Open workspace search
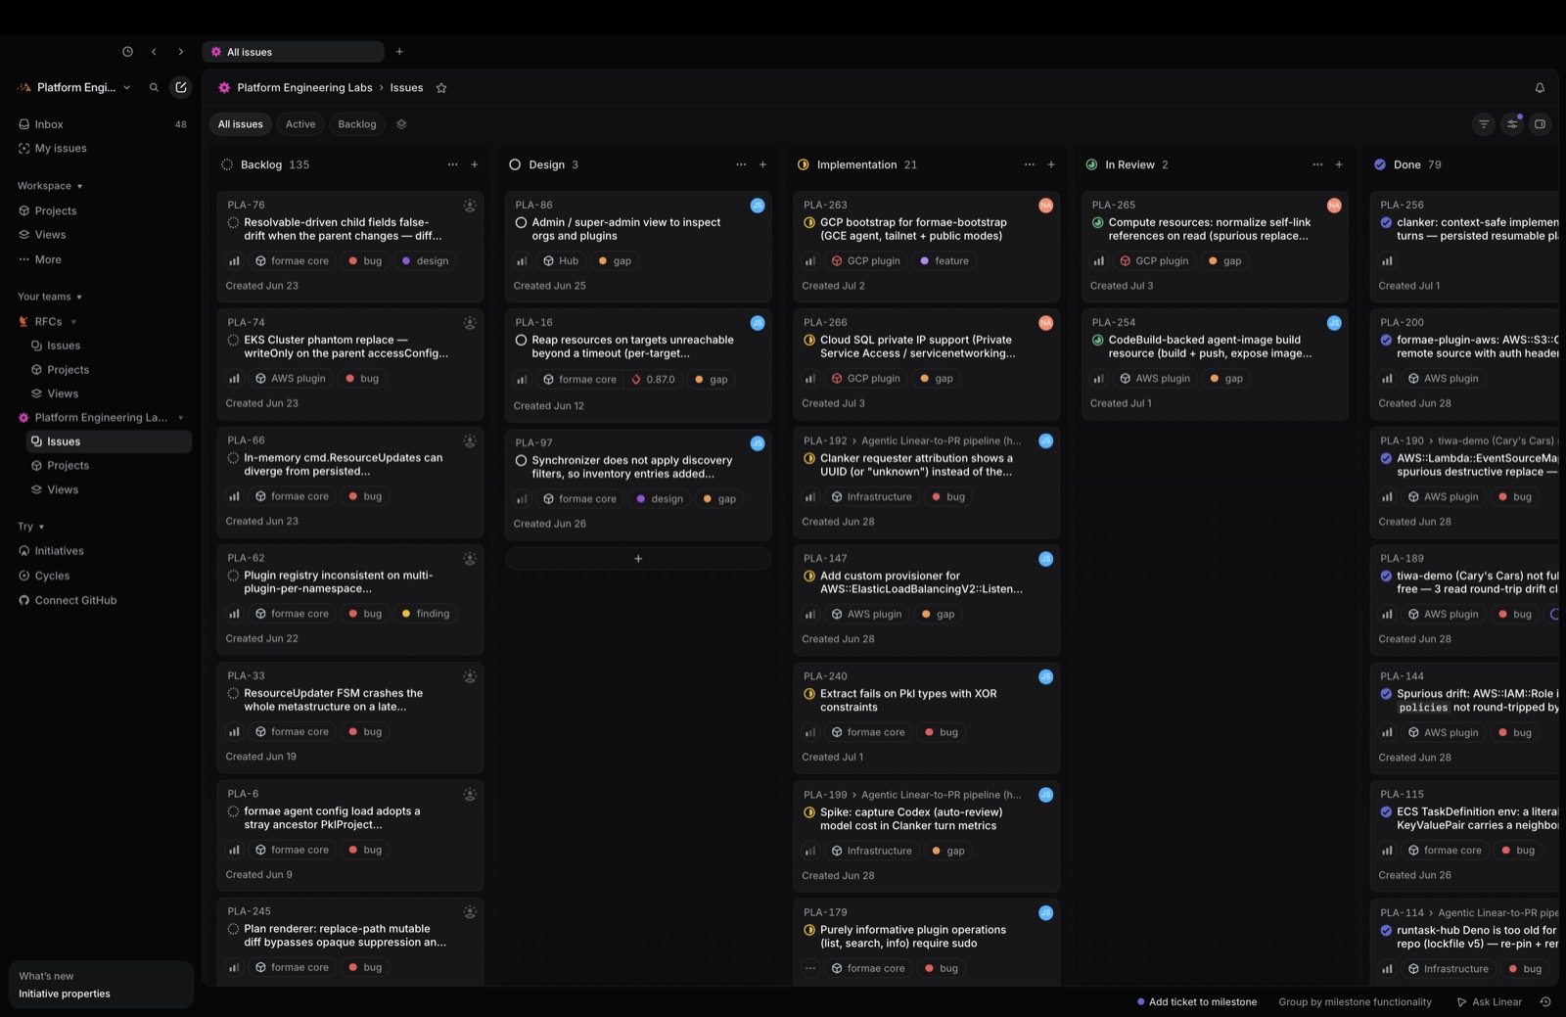 pos(154,87)
